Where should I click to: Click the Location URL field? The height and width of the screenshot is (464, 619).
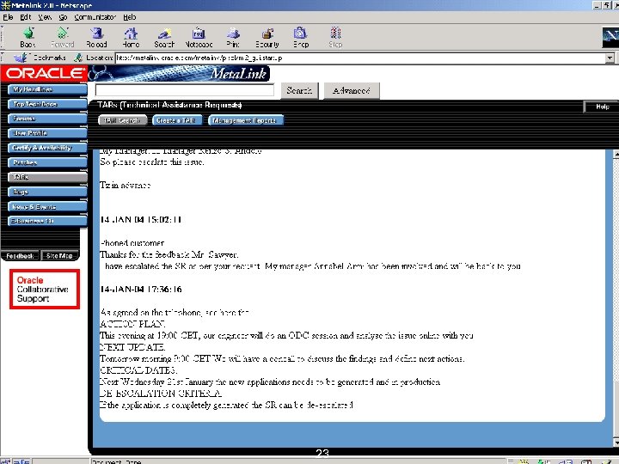click(360, 58)
